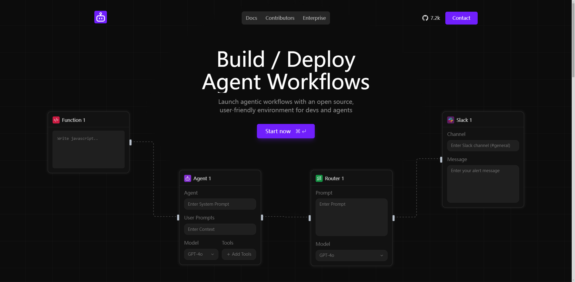
Task: Click the Slack 1 logo icon
Action: [450, 120]
